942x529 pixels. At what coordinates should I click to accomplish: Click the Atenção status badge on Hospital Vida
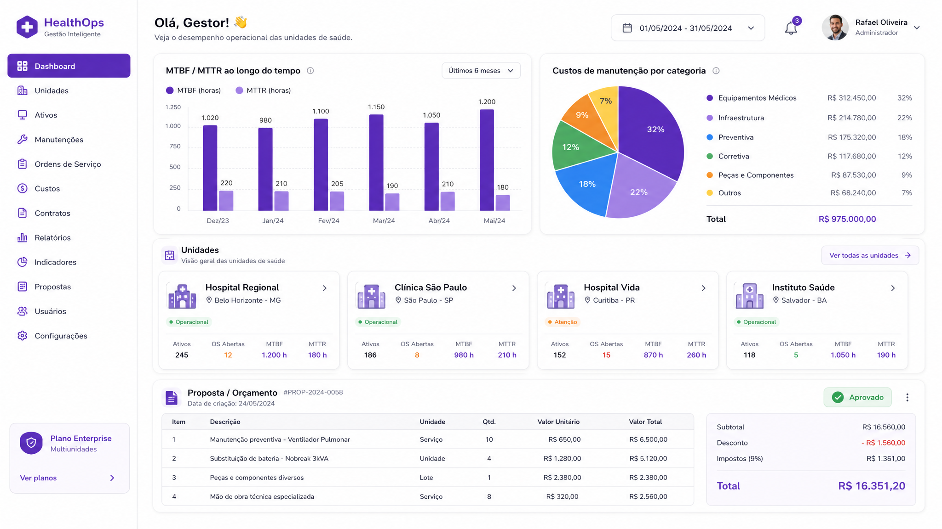pos(563,322)
